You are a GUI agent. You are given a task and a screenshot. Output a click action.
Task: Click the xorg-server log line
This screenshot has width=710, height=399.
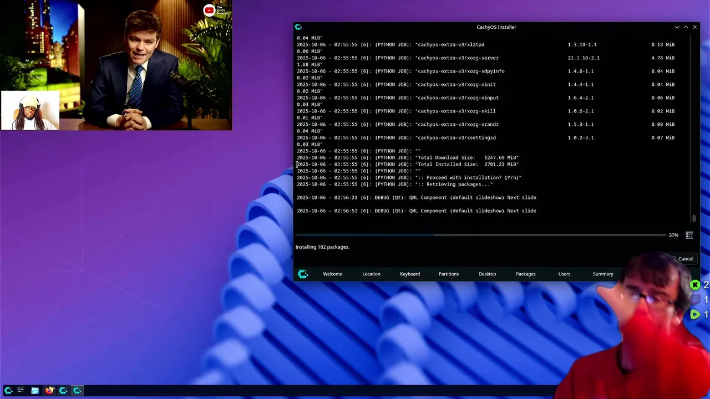pos(485,58)
